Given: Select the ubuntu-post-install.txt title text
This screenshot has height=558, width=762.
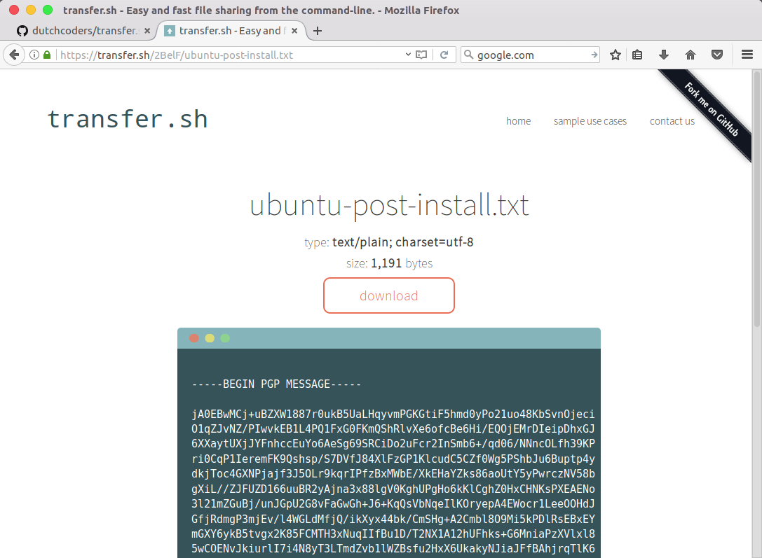Looking at the screenshot, I should click(389, 205).
